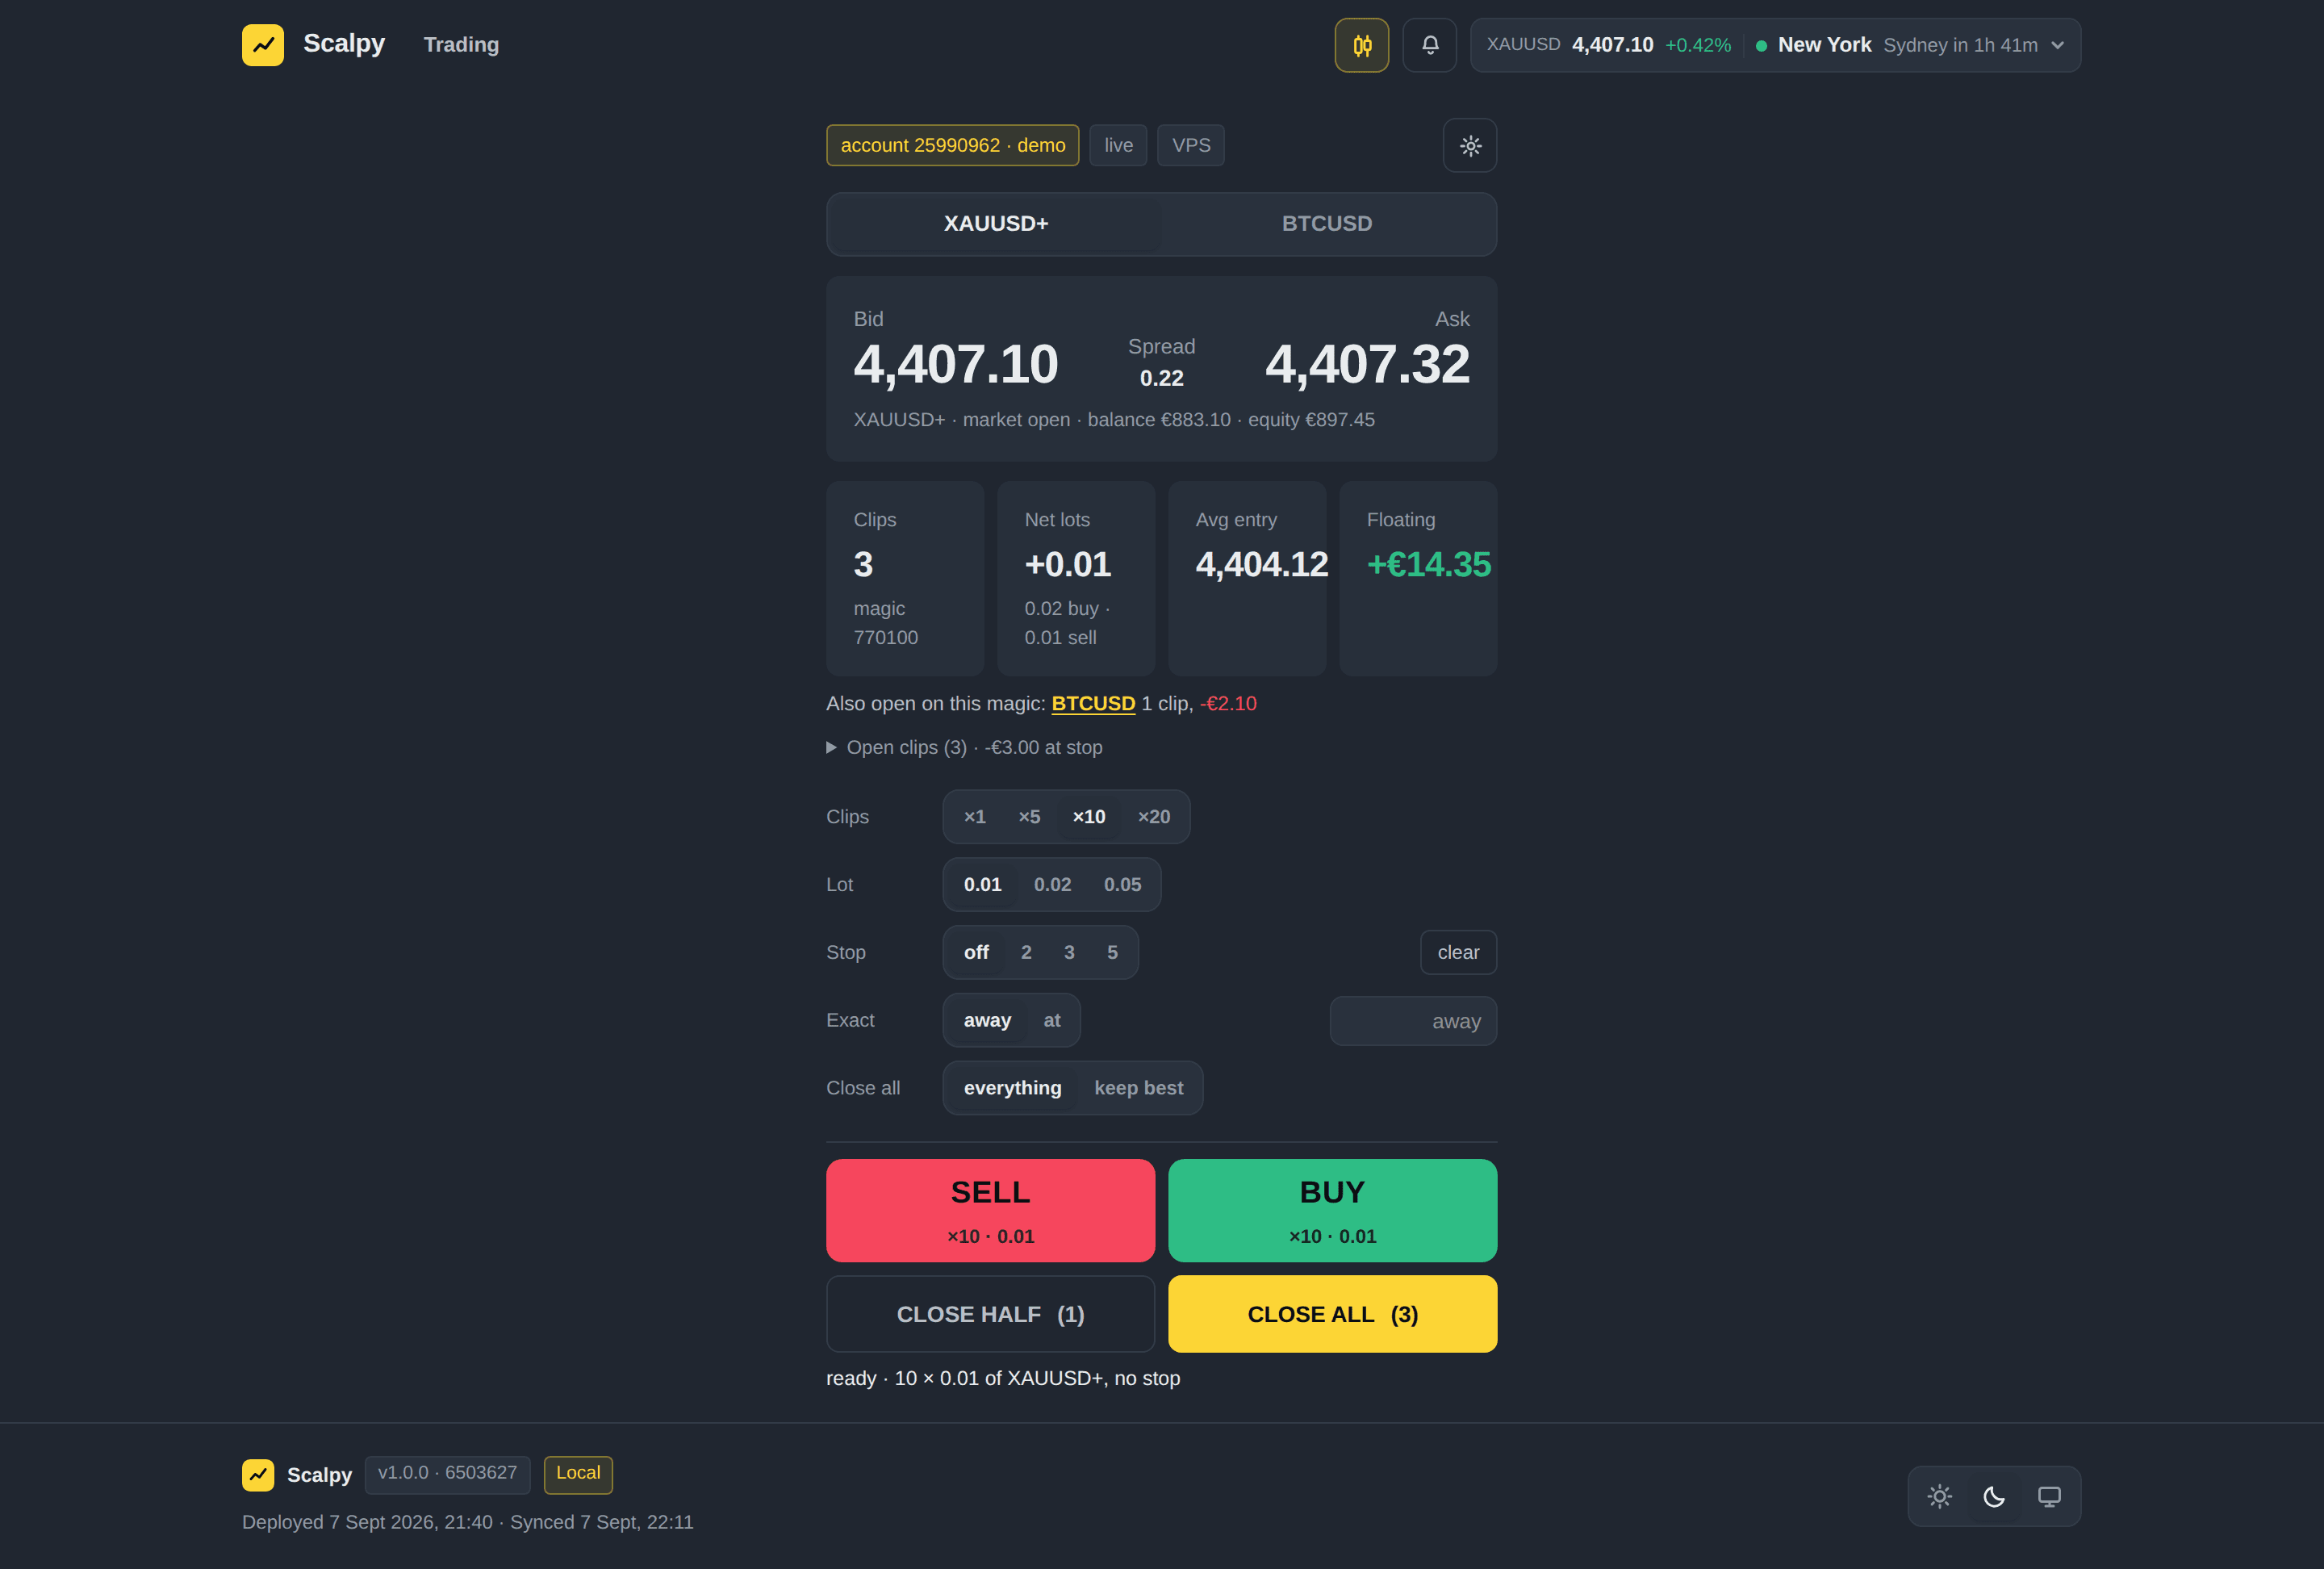Screen dimensions: 2324x1569
Task: Select the VPS account chip
Action: click(1190, 146)
